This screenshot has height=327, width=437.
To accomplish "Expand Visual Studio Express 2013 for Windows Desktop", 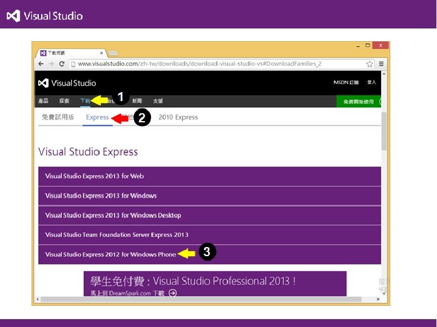I will coord(209,216).
